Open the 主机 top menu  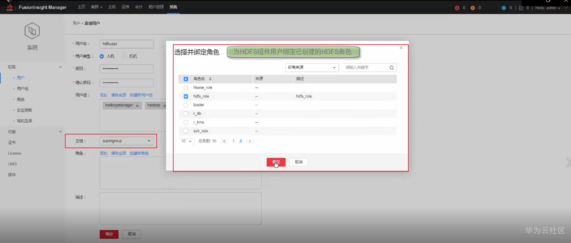pos(112,7)
